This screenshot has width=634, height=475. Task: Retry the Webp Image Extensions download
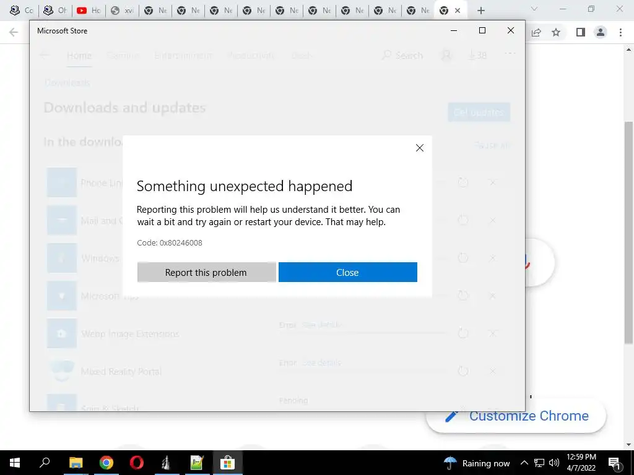click(x=463, y=333)
